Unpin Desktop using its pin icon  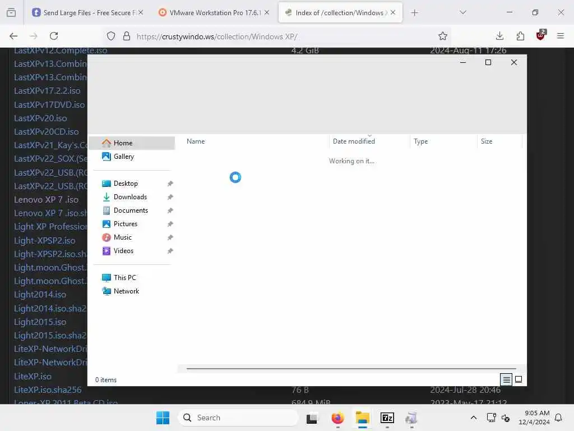[x=170, y=184]
